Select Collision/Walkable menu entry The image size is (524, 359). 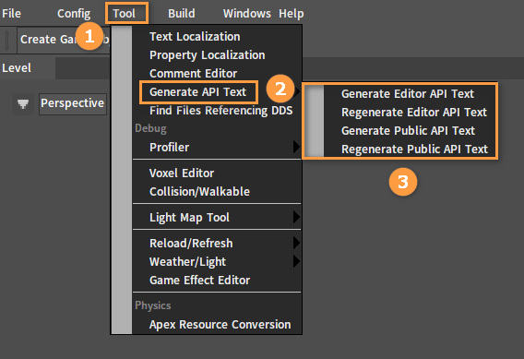217,192
